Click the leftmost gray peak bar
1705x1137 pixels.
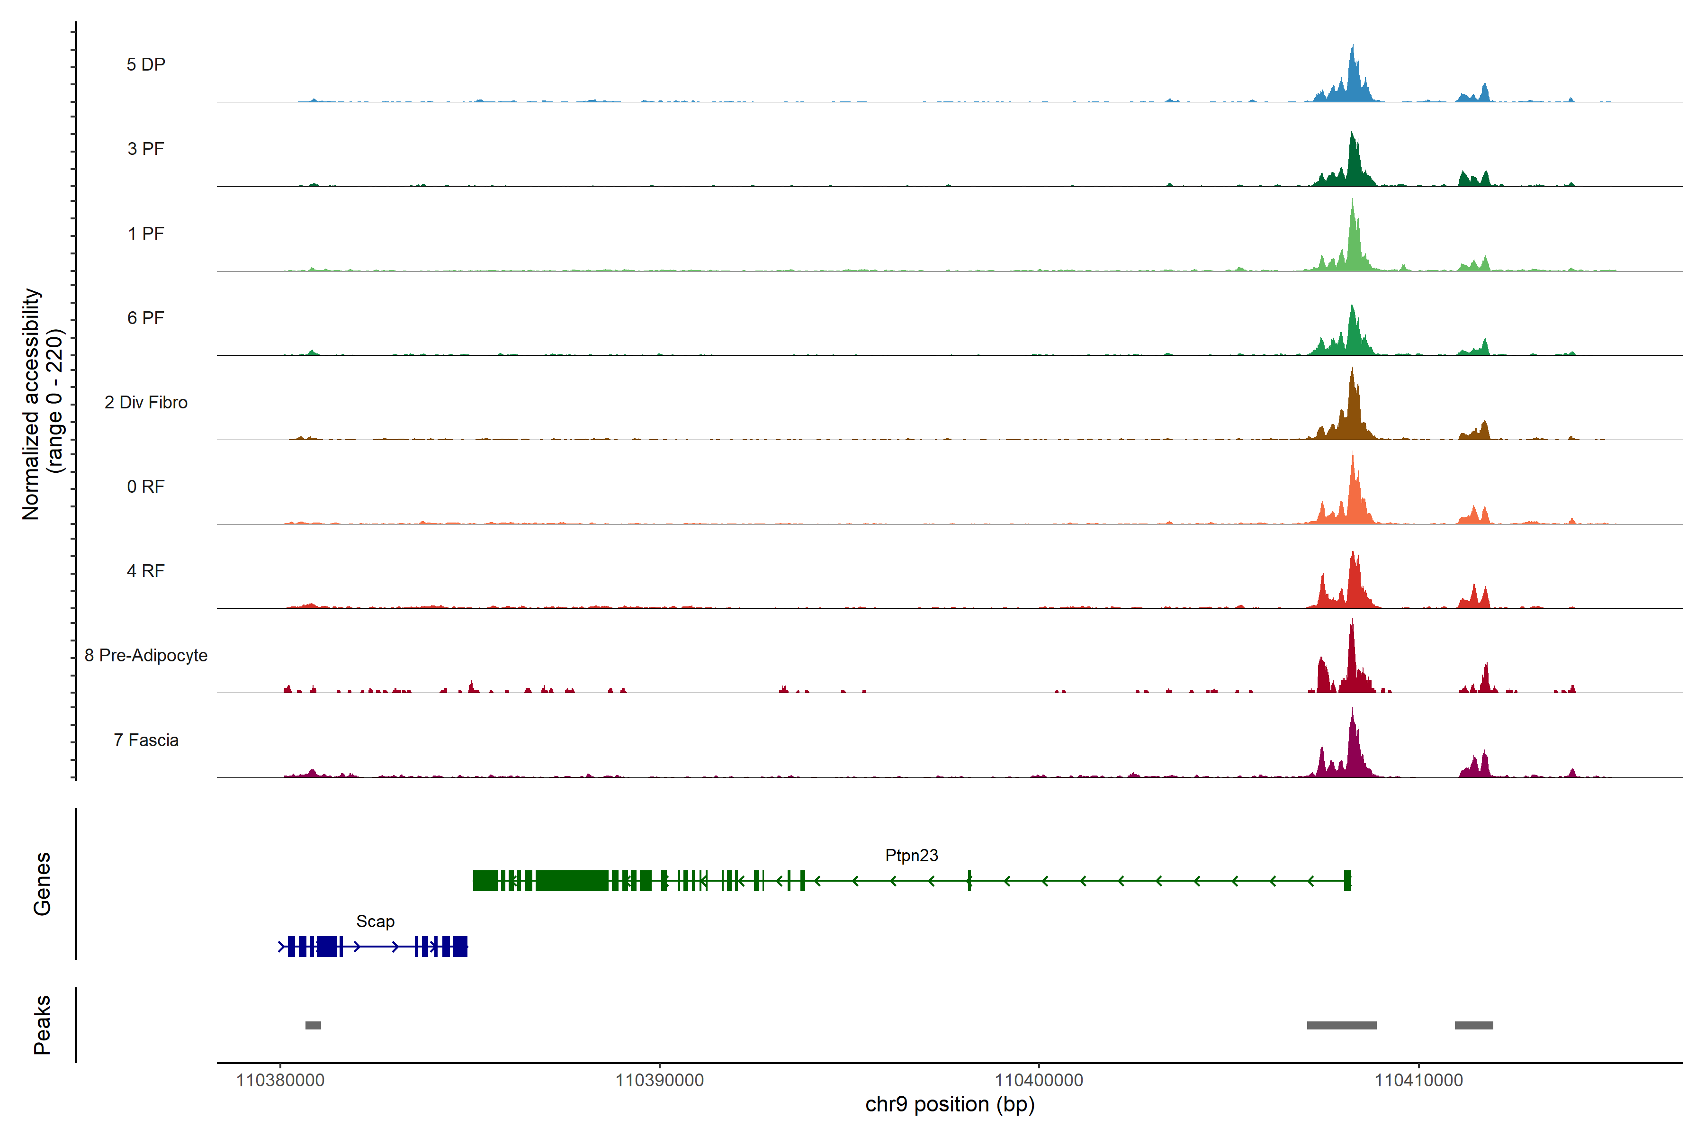coord(313,1025)
